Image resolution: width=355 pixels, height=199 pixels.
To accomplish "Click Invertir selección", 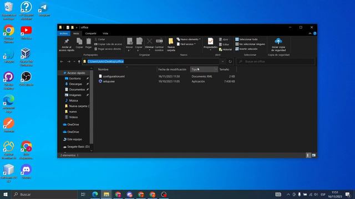I will (x=246, y=49).
